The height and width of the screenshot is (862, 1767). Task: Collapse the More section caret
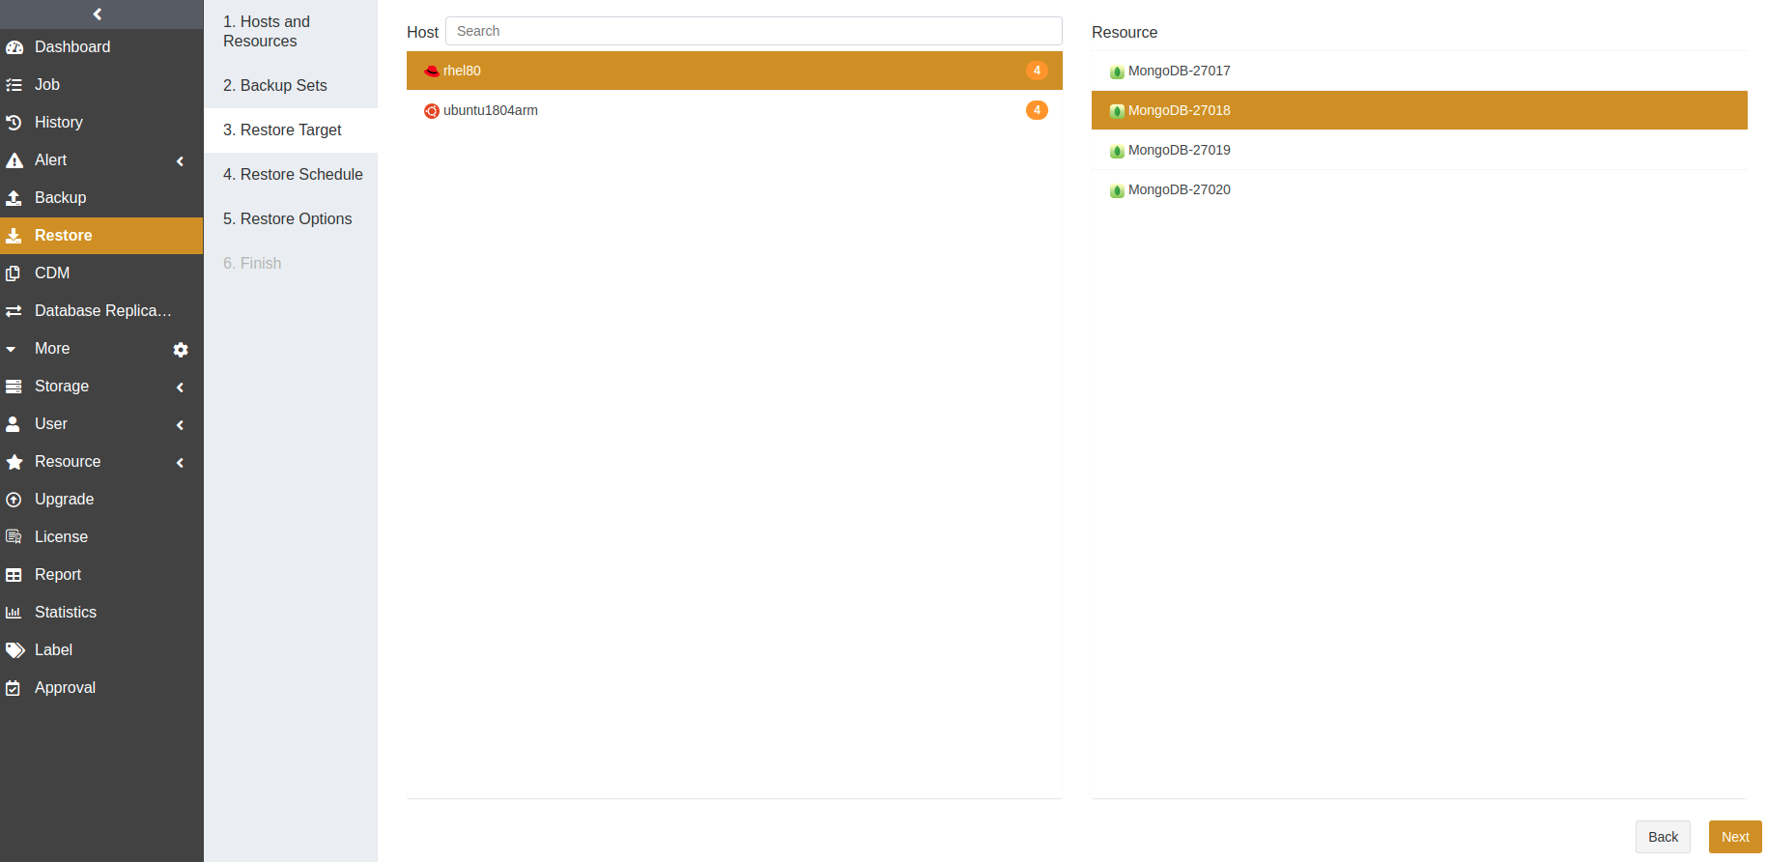[12, 349]
